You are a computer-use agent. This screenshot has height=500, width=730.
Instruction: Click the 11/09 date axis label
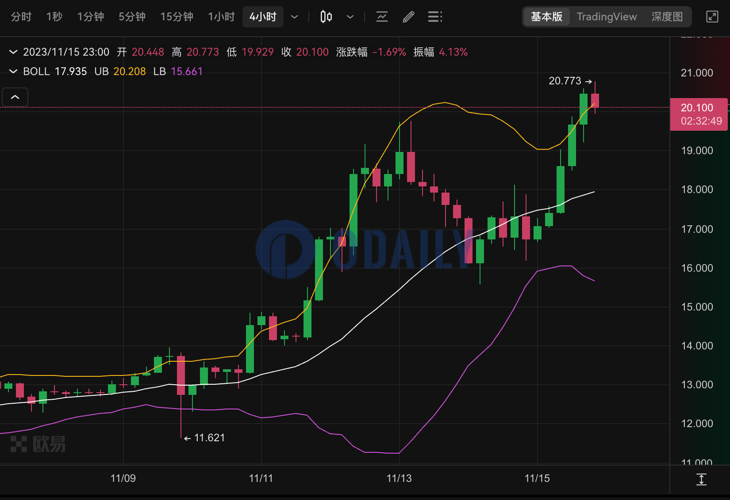tap(123, 478)
